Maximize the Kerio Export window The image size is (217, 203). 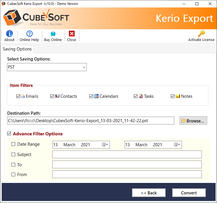197,4
